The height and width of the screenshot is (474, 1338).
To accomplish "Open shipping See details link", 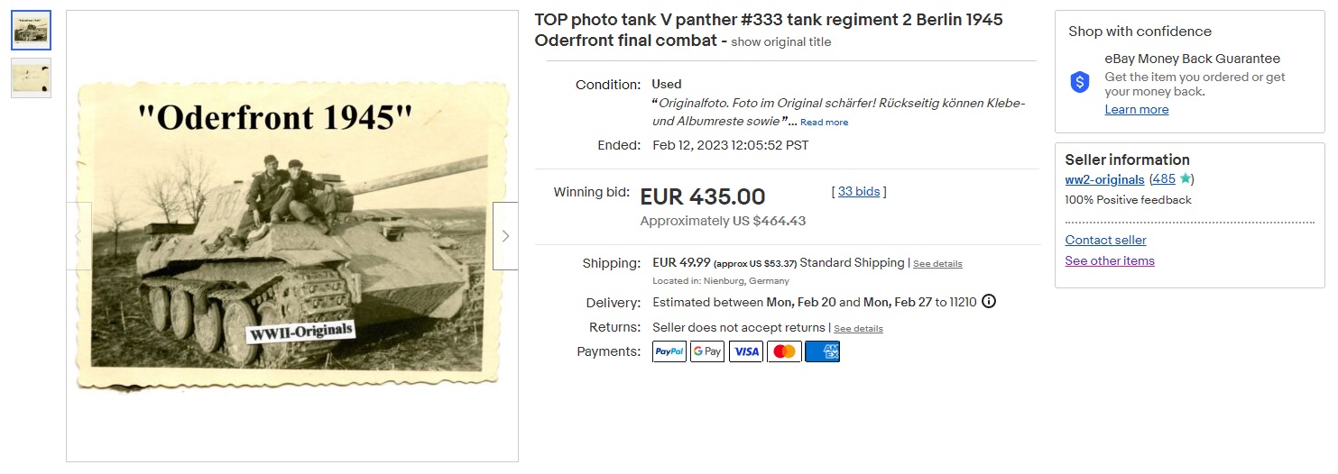I will [937, 264].
